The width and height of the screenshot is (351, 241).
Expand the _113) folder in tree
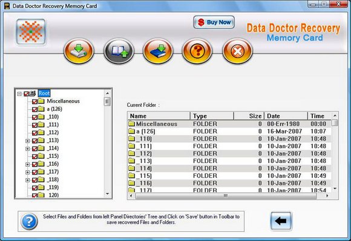click(27, 141)
